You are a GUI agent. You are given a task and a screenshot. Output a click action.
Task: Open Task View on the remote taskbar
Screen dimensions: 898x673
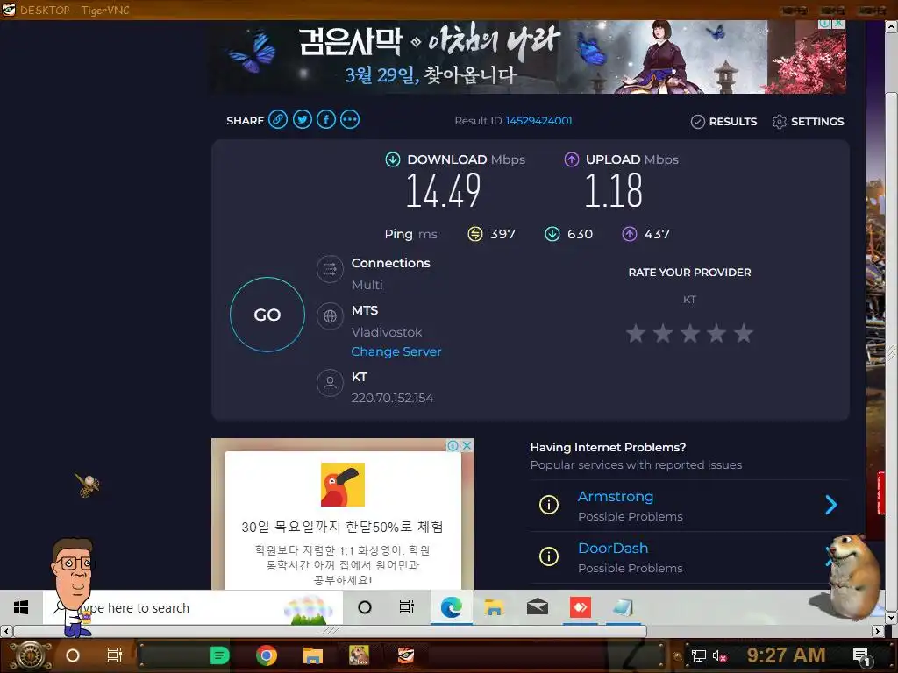[407, 607]
